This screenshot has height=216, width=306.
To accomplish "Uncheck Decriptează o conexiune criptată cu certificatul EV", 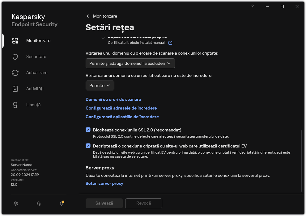I will coord(88,146).
